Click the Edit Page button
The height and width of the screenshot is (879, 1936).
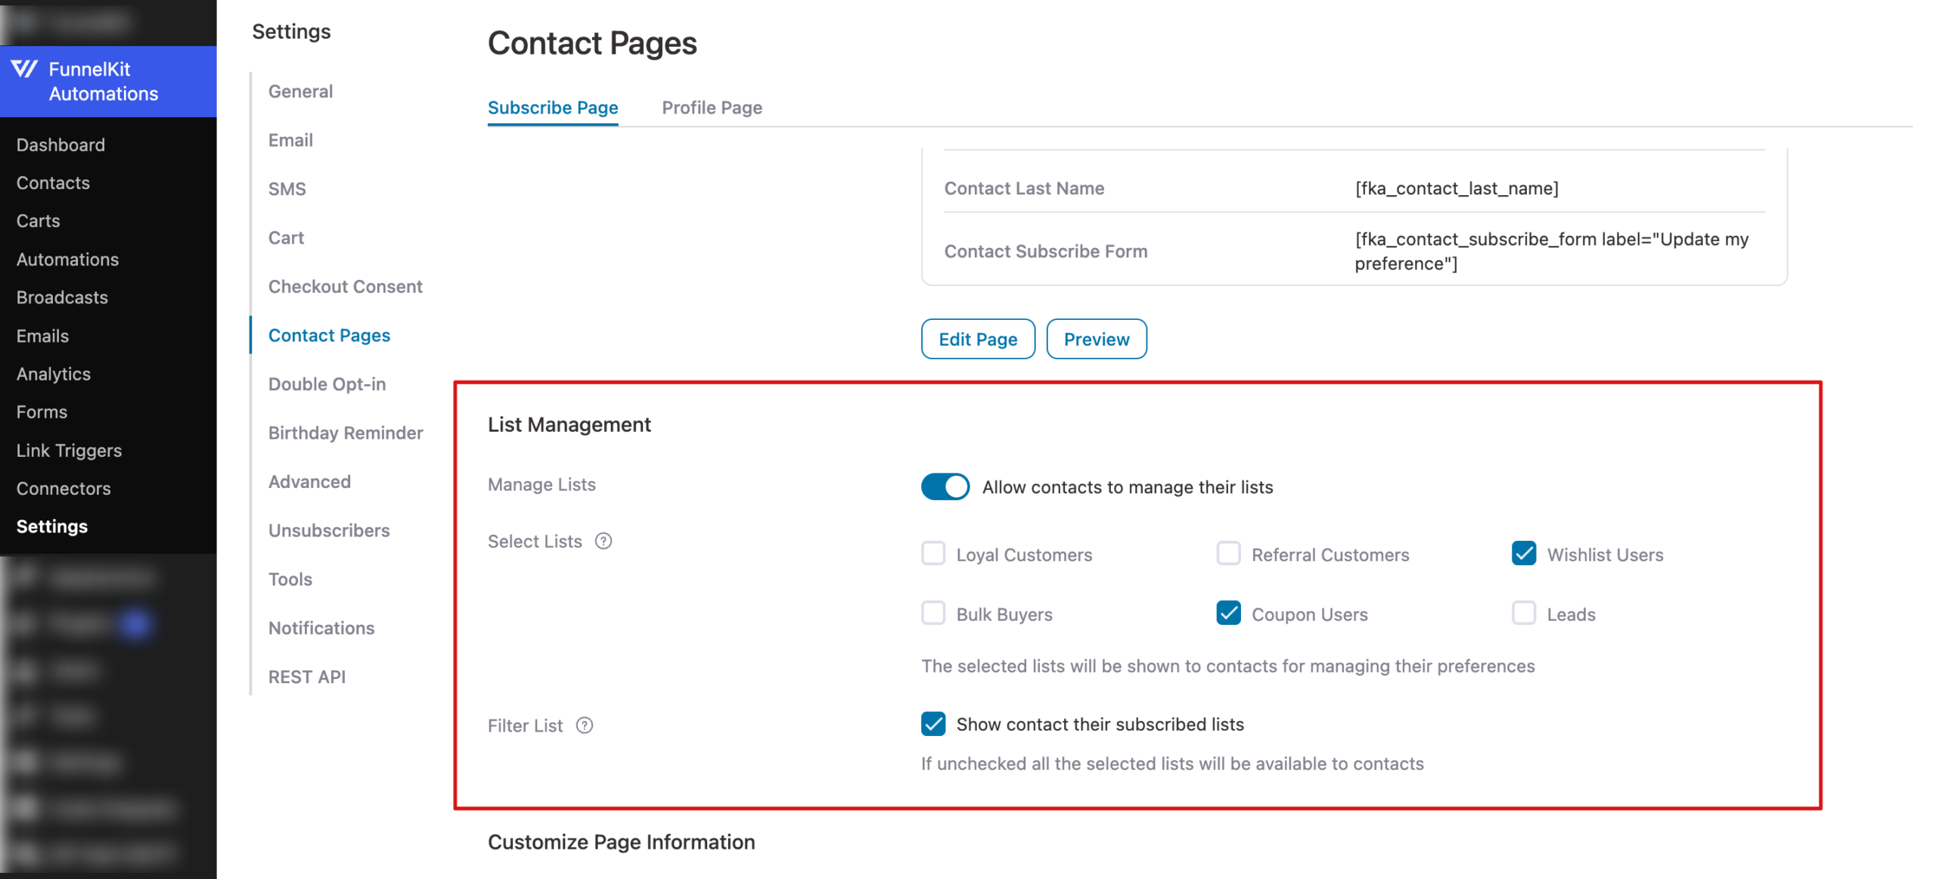coord(977,339)
